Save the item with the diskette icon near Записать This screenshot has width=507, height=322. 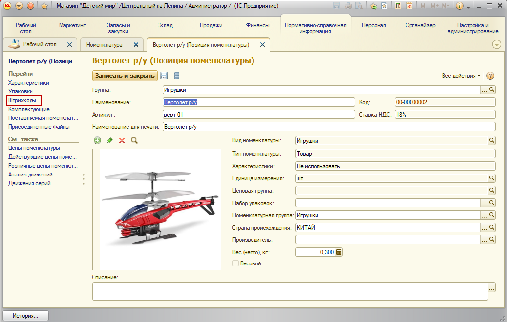tap(164, 76)
